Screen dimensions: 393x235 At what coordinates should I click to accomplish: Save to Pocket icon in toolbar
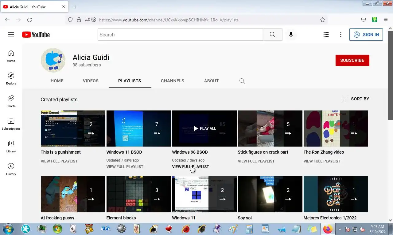(x=364, y=20)
